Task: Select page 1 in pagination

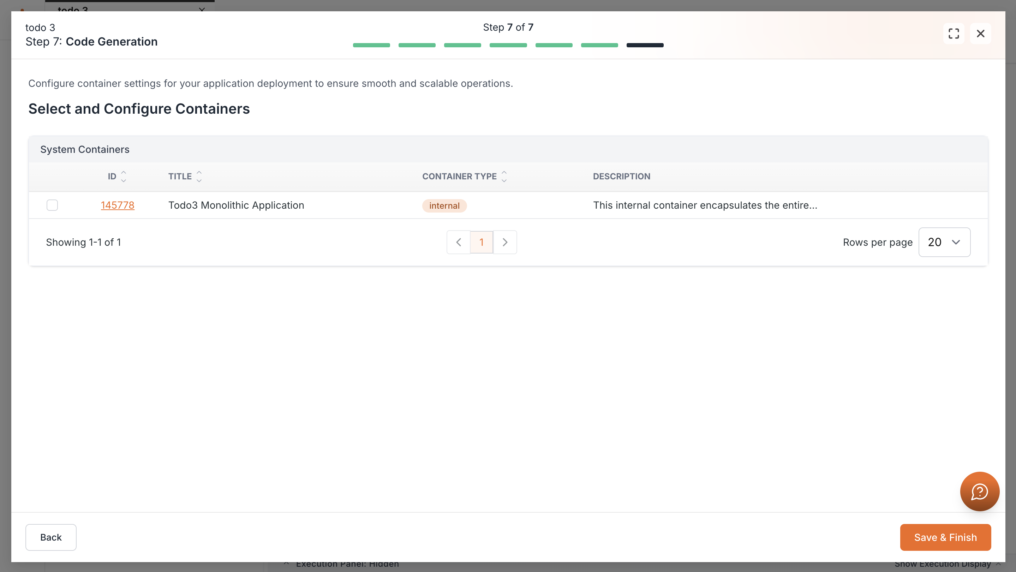Action: coord(482,242)
